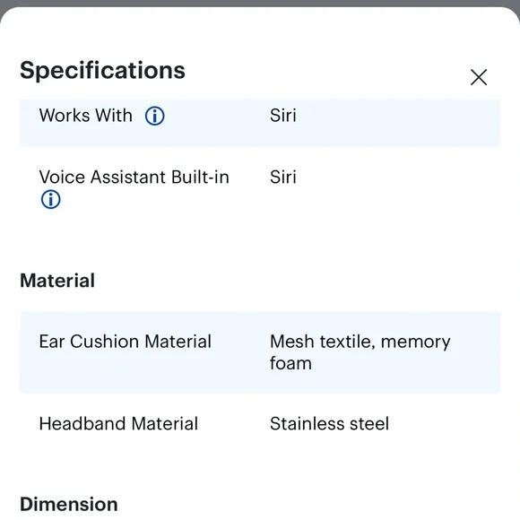
Task: Tap the Headband Material label
Action: point(118,423)
